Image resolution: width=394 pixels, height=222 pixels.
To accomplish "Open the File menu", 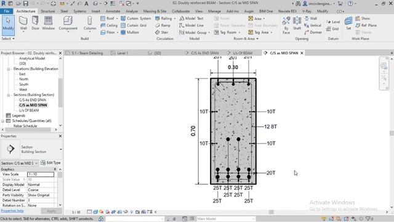I will click(7, 11).
